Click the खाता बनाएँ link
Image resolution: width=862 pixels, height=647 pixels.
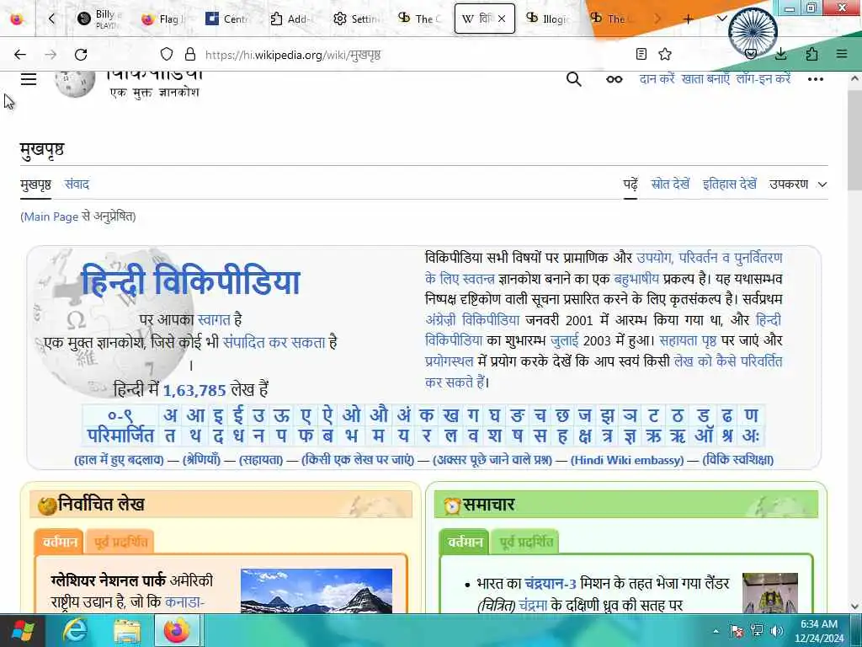click(705, 79)
